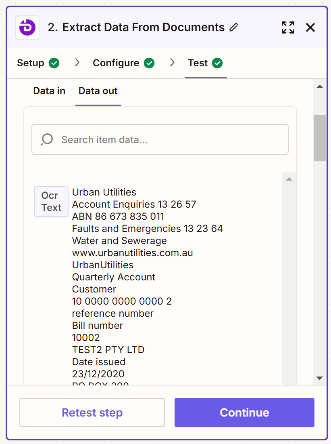Switch to the Data out tab
This screenshot has height=444, width=331.
98,91
